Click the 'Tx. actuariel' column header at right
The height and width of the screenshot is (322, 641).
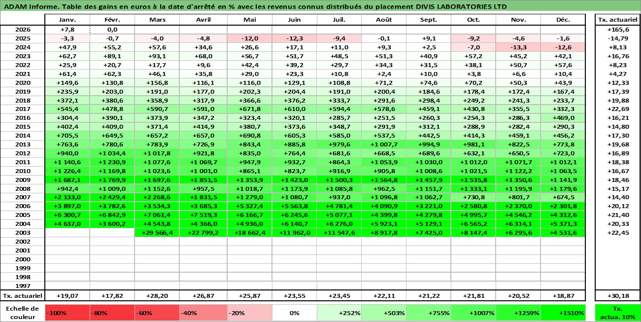[x=617, y=20]
